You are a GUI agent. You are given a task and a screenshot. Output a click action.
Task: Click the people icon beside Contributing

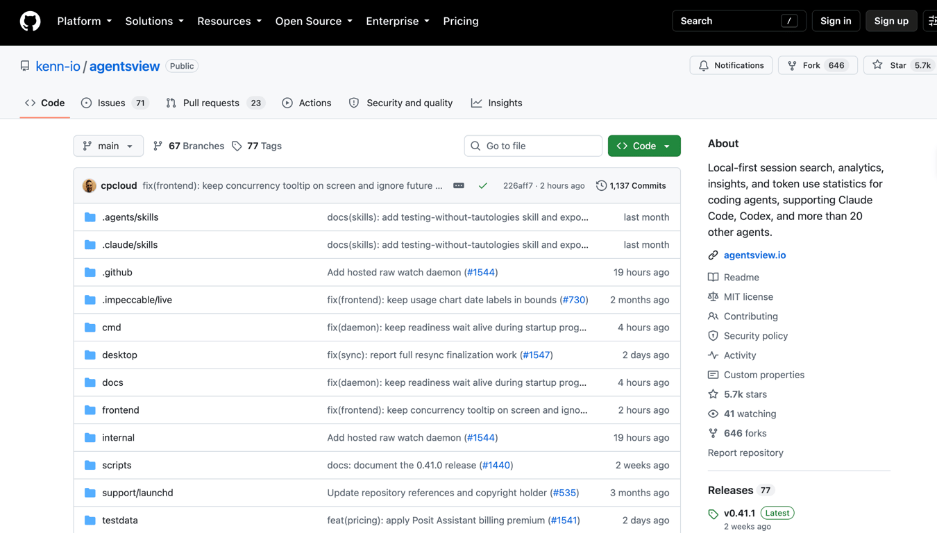point(713,316)
